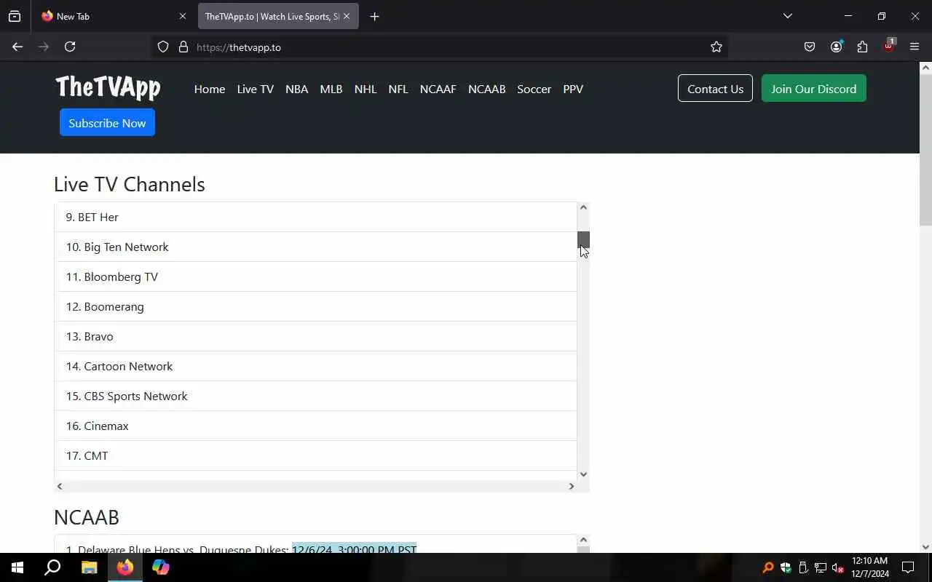Open the Save to Pocket icon
Image resolution: width=932 pixels, height=582 pixels.
(810, 47)
